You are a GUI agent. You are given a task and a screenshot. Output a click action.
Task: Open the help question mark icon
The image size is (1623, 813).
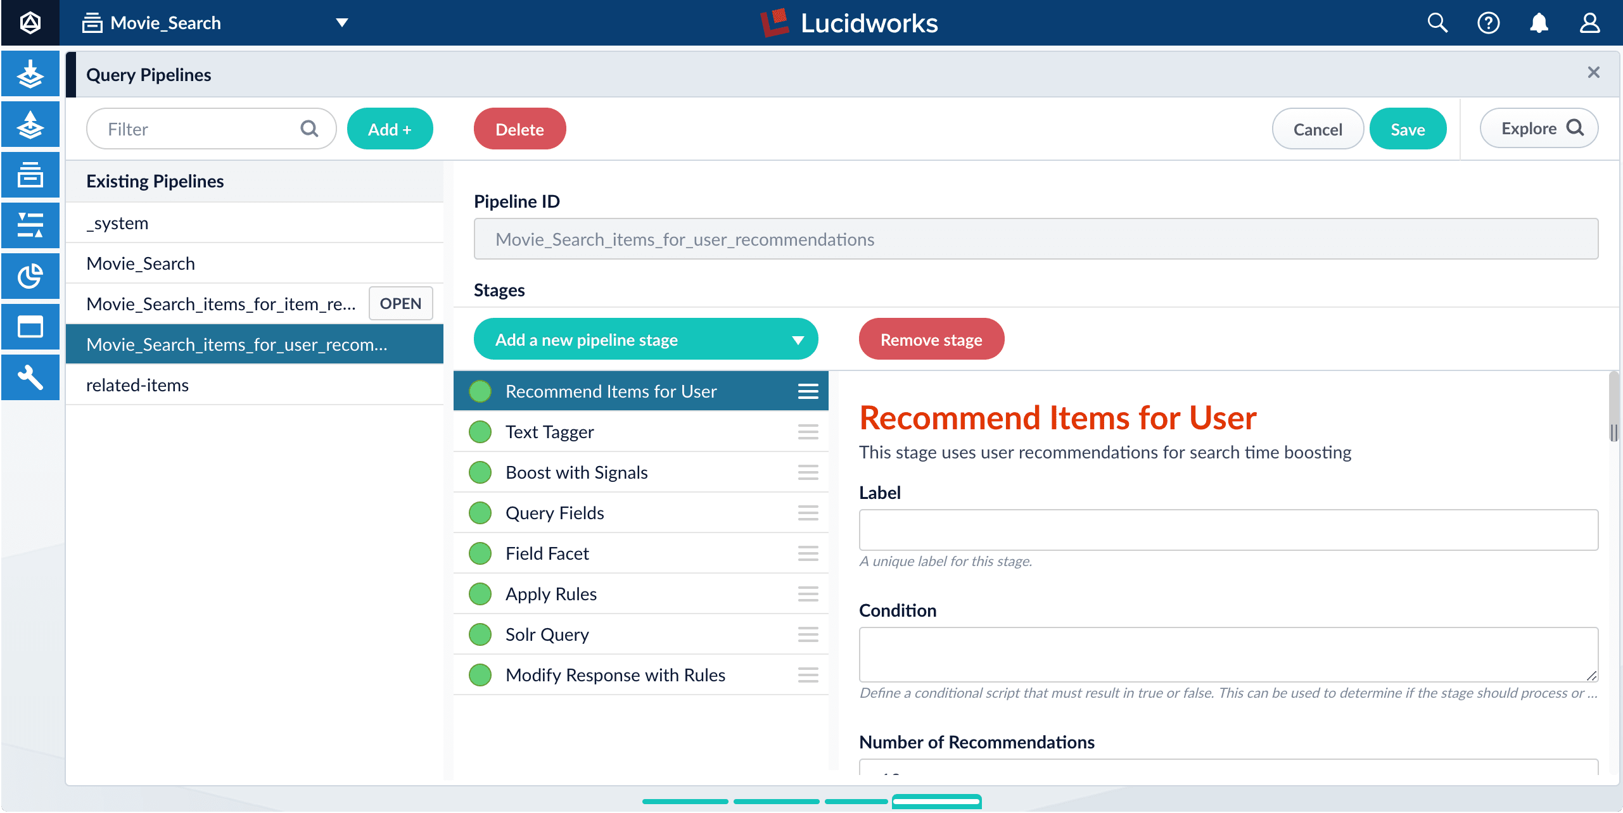(1488, 23)
